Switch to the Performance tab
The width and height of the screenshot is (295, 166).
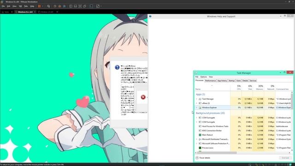210,81
